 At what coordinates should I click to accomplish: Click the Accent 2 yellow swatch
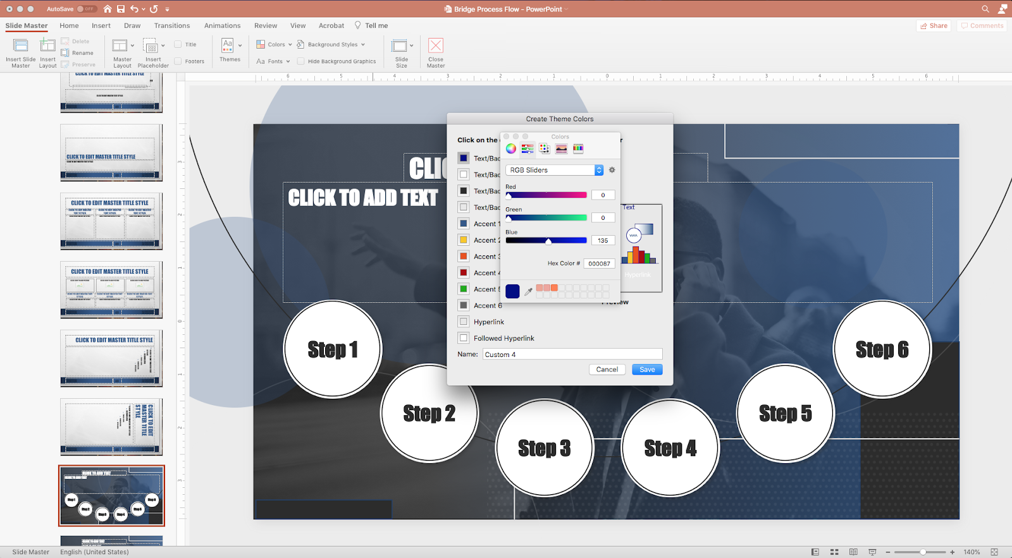tap(464, 240)
